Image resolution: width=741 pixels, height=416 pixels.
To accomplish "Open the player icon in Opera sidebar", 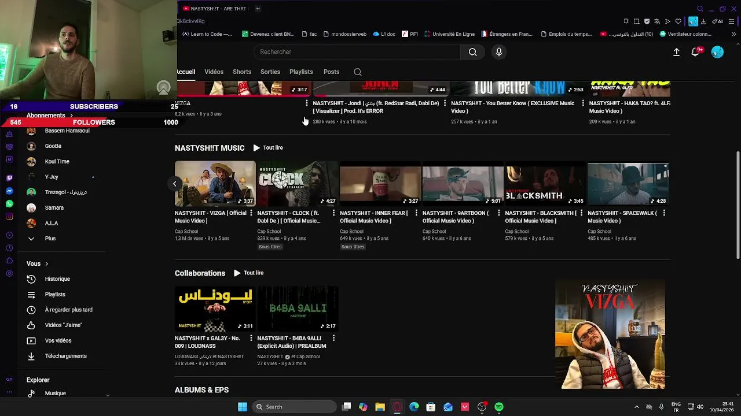I will [x=9, y=235].
